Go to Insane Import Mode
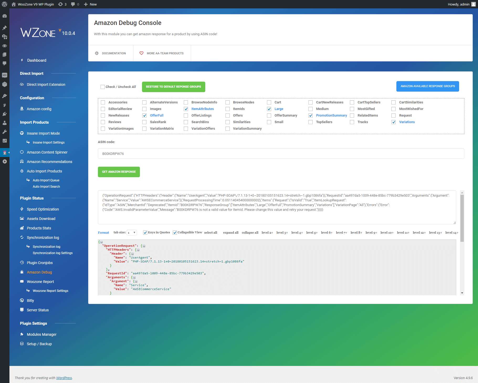Screen dimensions: 478x383 click(x=43, y=133)
